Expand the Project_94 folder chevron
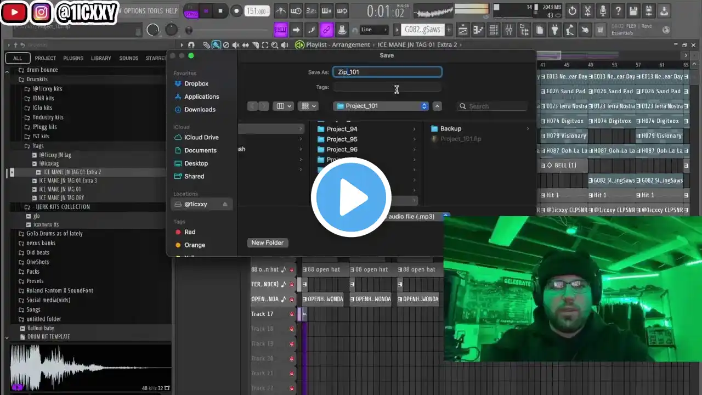This screenshot has height=395, width=702. pyautogui.click(x=414, y=129)
